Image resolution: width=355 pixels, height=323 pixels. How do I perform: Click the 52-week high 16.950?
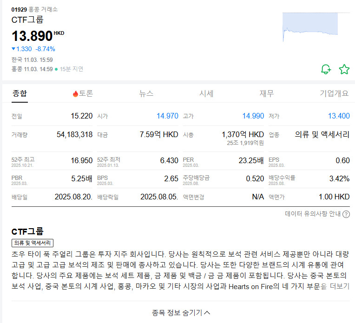click(x=81, y=161)
